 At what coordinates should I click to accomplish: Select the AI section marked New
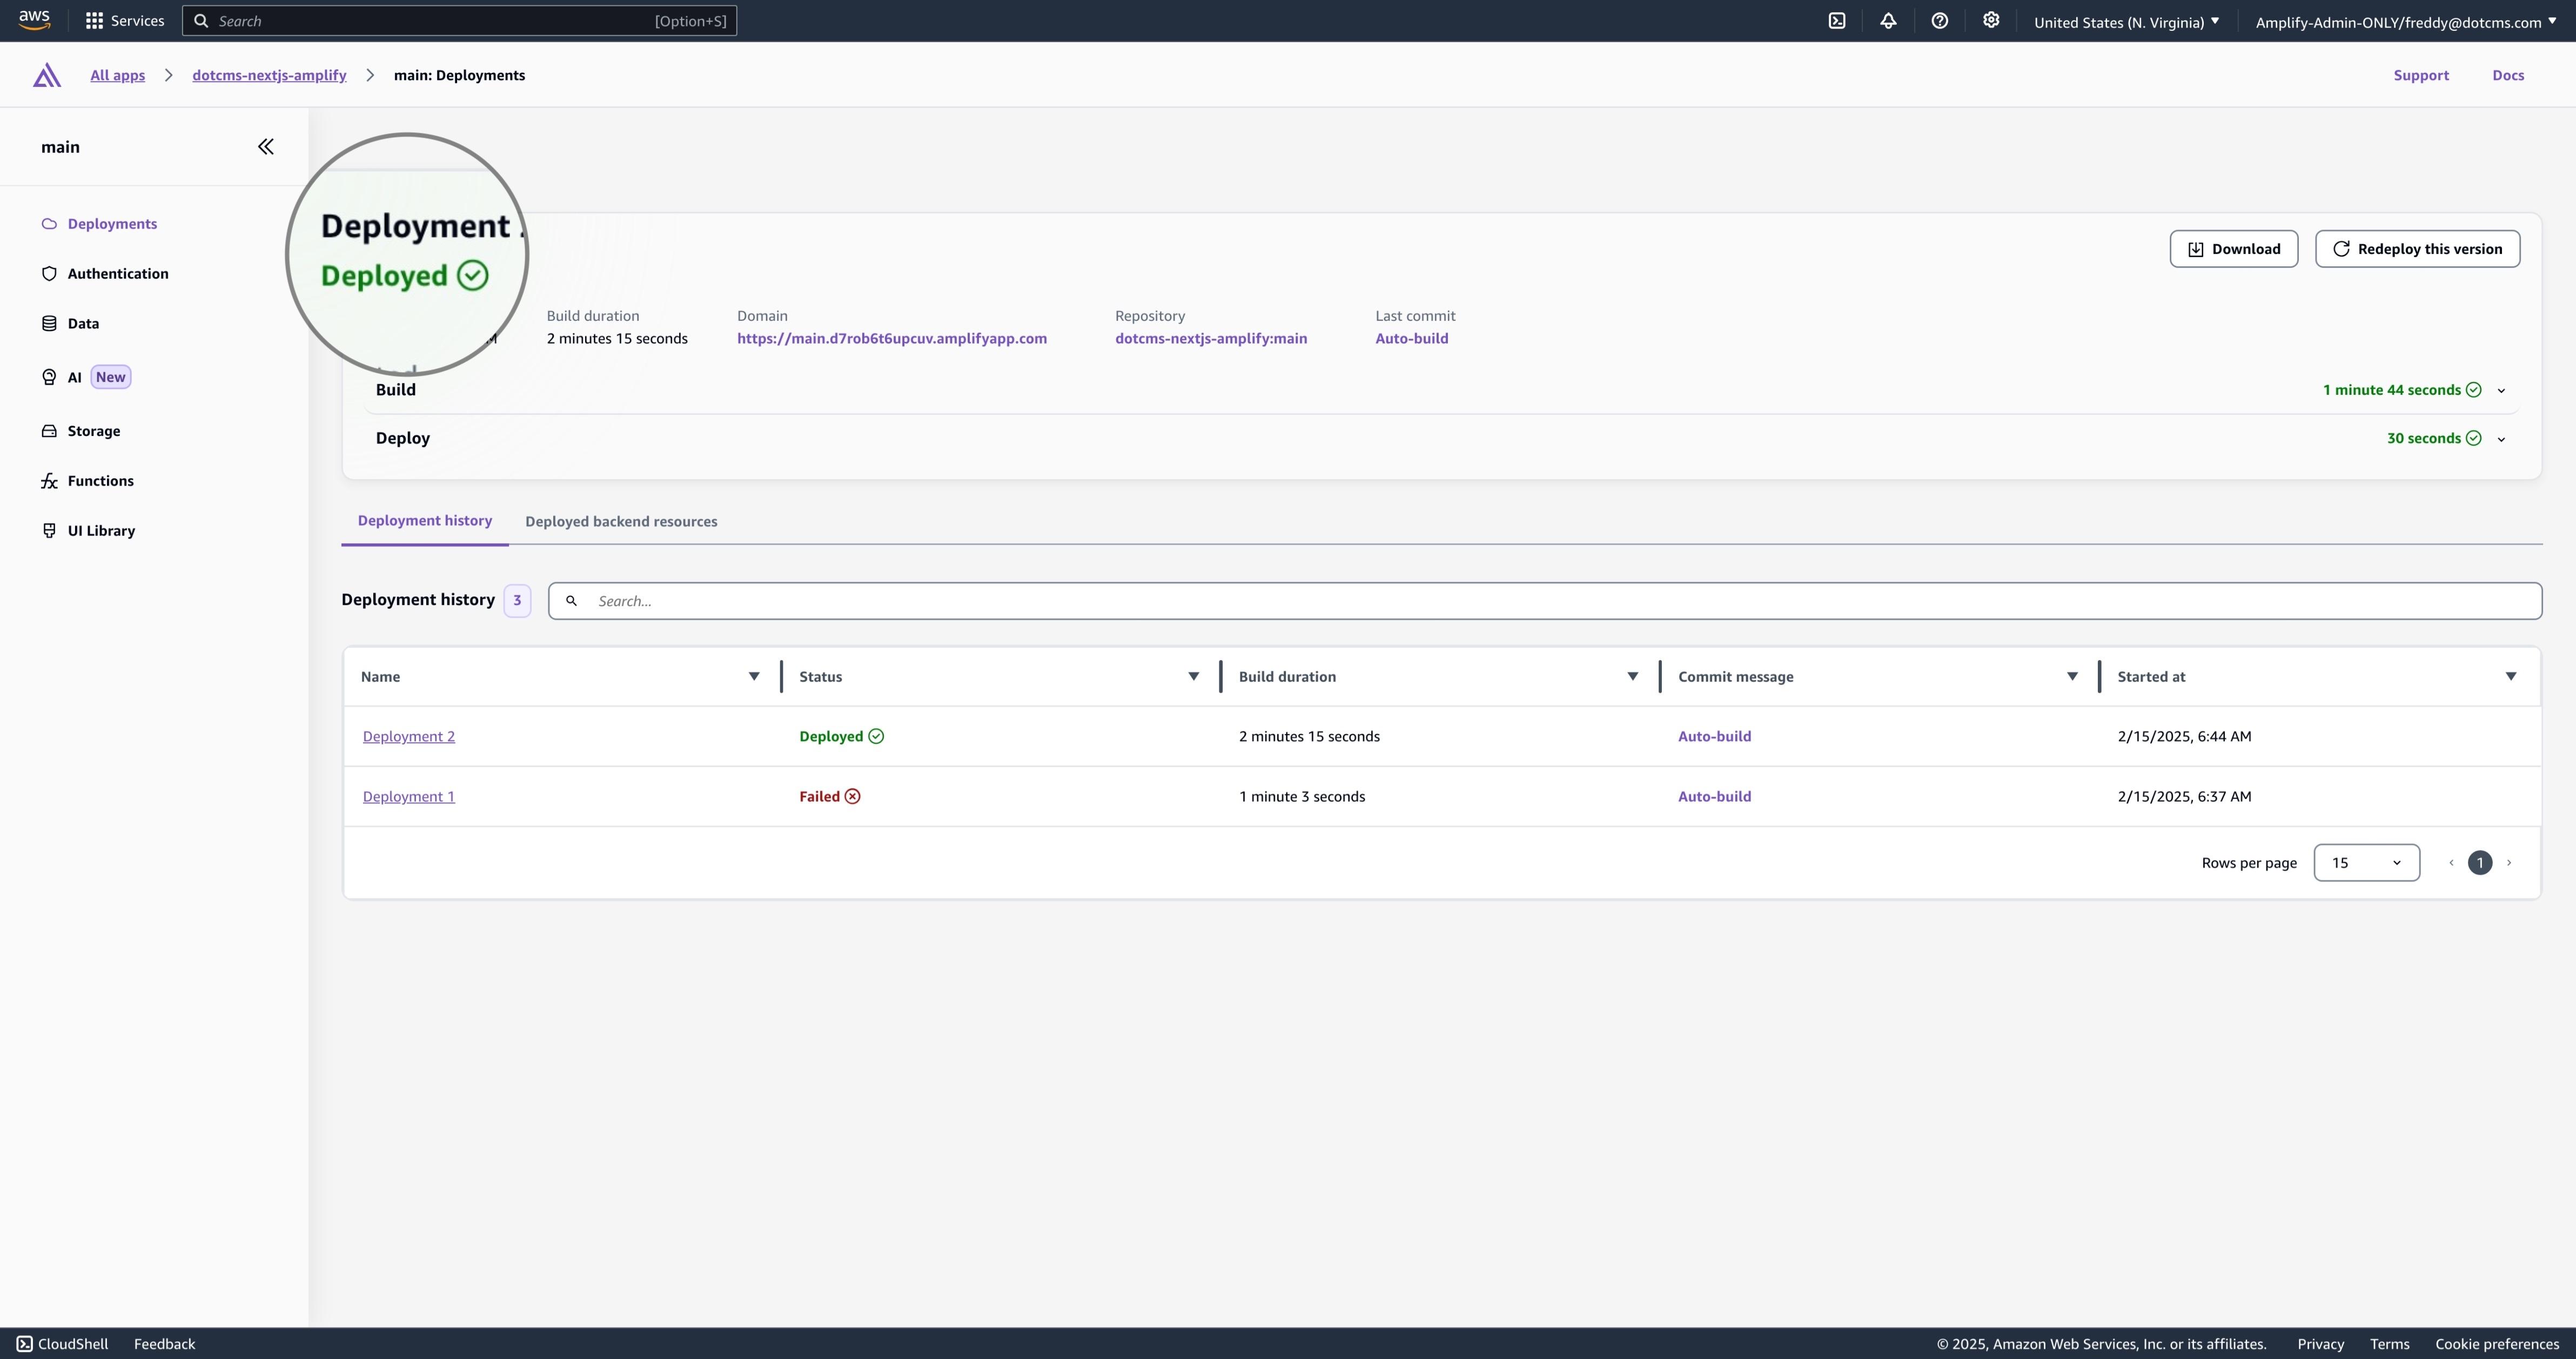(x=73, y=377)
